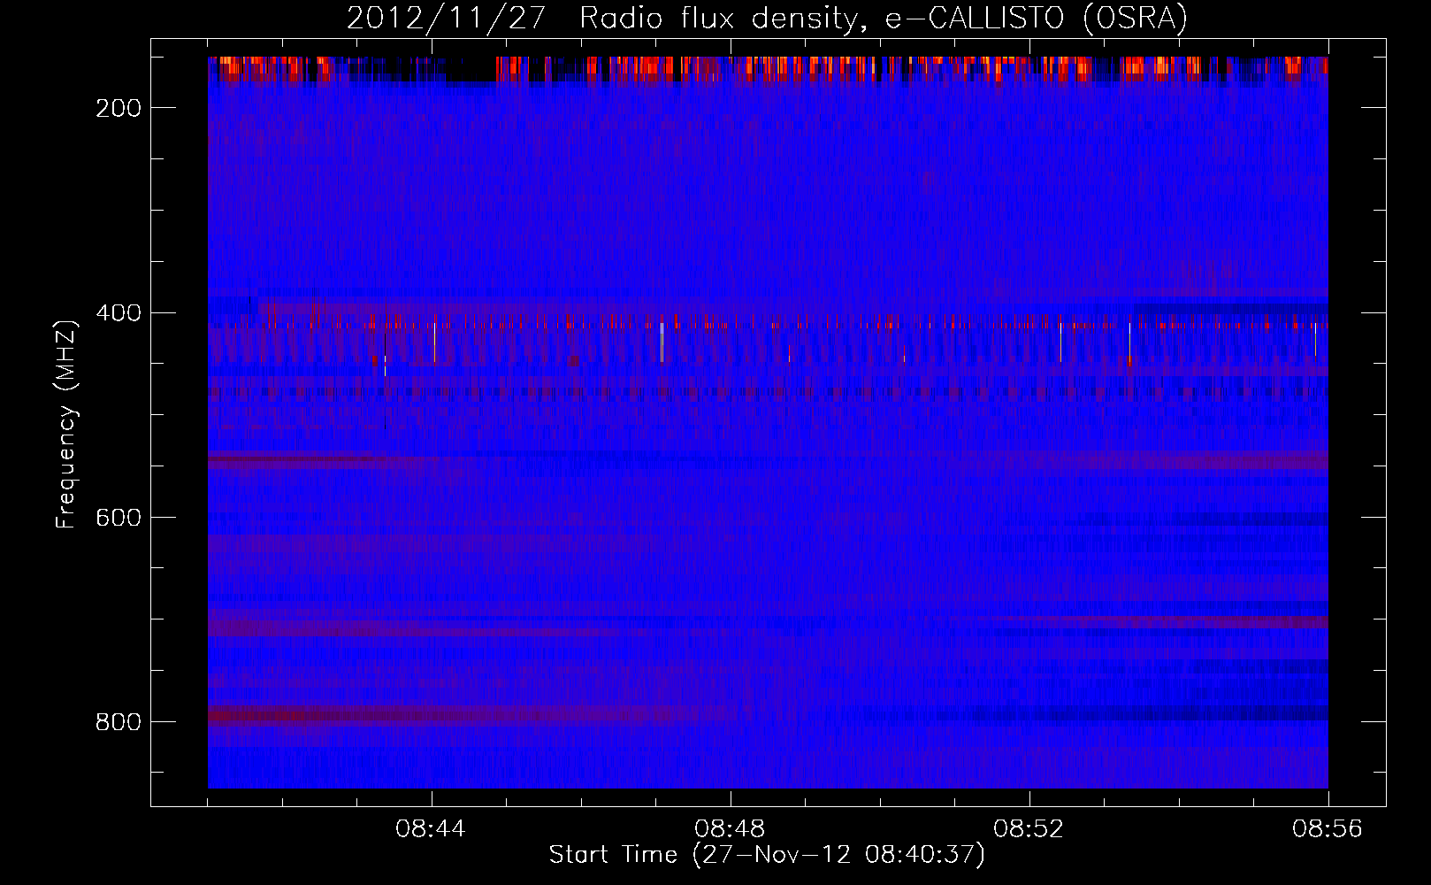Click the 600 frequency tick label
The image size is (1431, 885).
(118, 518)
